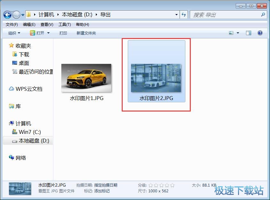Select 收藏夹 in the navigation pane

tap(23, 46)
